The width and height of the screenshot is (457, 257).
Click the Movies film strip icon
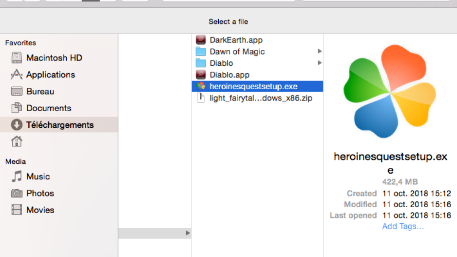(17, 210)
